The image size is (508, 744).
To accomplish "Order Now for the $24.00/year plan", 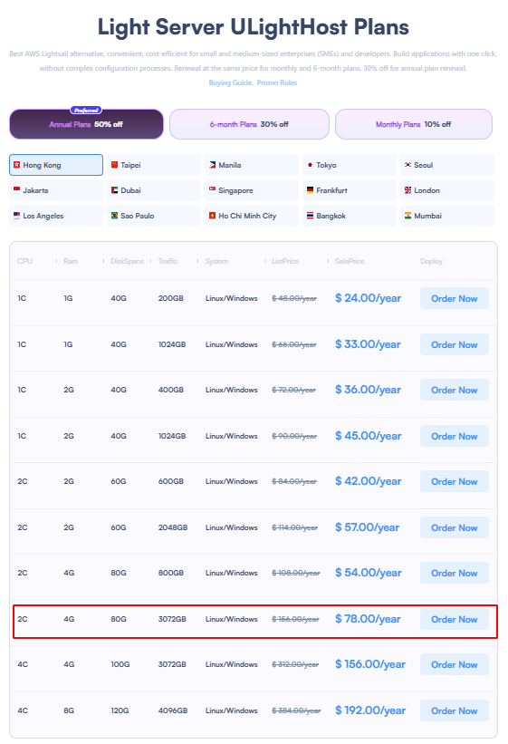I will pos(454,298).
